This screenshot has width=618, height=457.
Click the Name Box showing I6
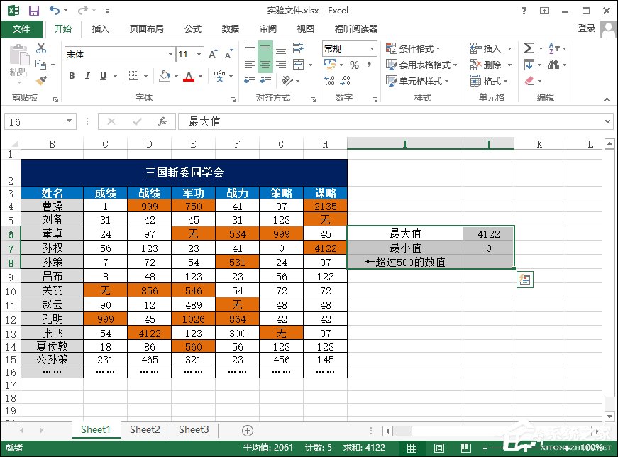coord(35,121)
